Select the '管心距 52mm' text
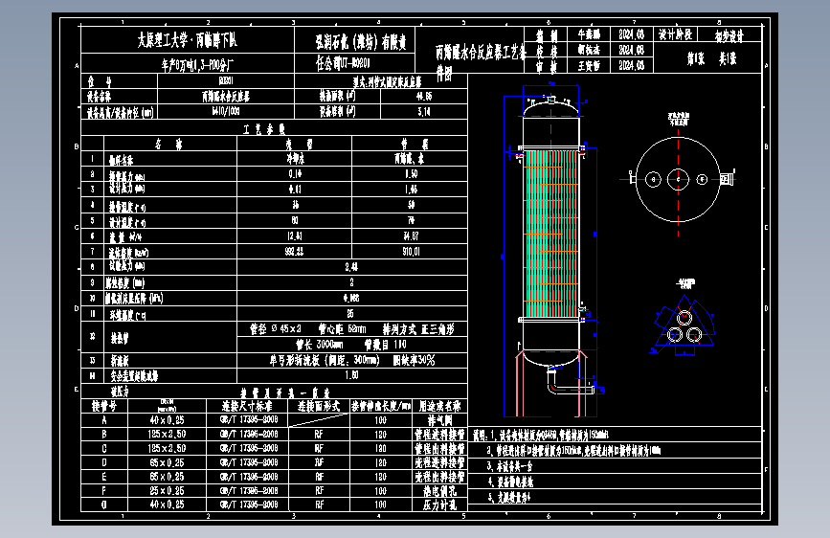 tap(342, 329)
